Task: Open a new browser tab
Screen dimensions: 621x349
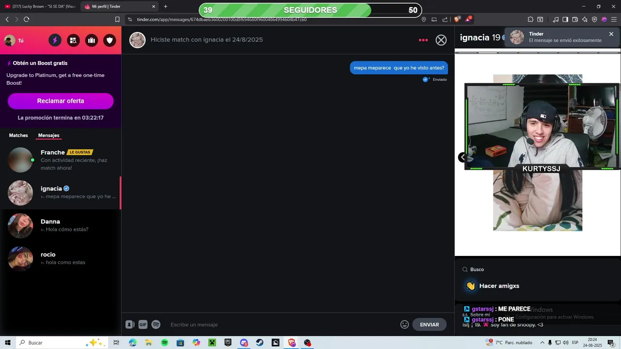Action: coord(165,6)
